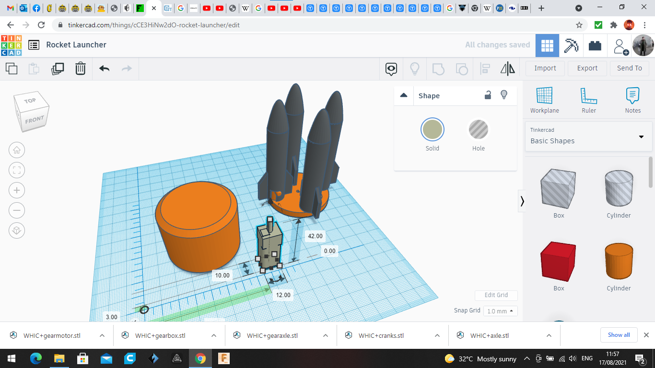655x368 pixels.
Task: Set shape to Hole
Action: [x=478, y=130]
